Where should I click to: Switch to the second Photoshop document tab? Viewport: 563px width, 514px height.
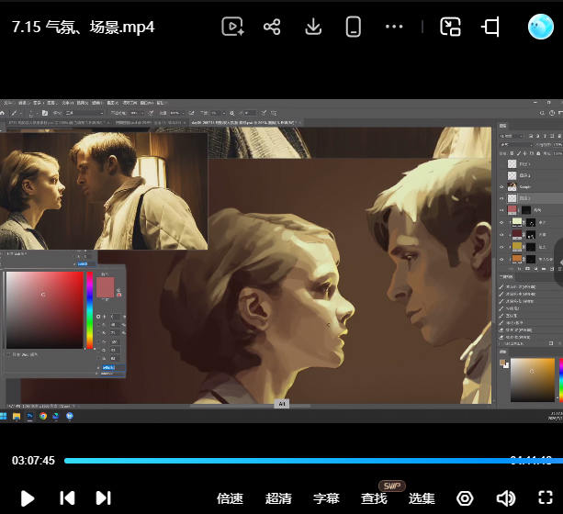tap(150, 123)
